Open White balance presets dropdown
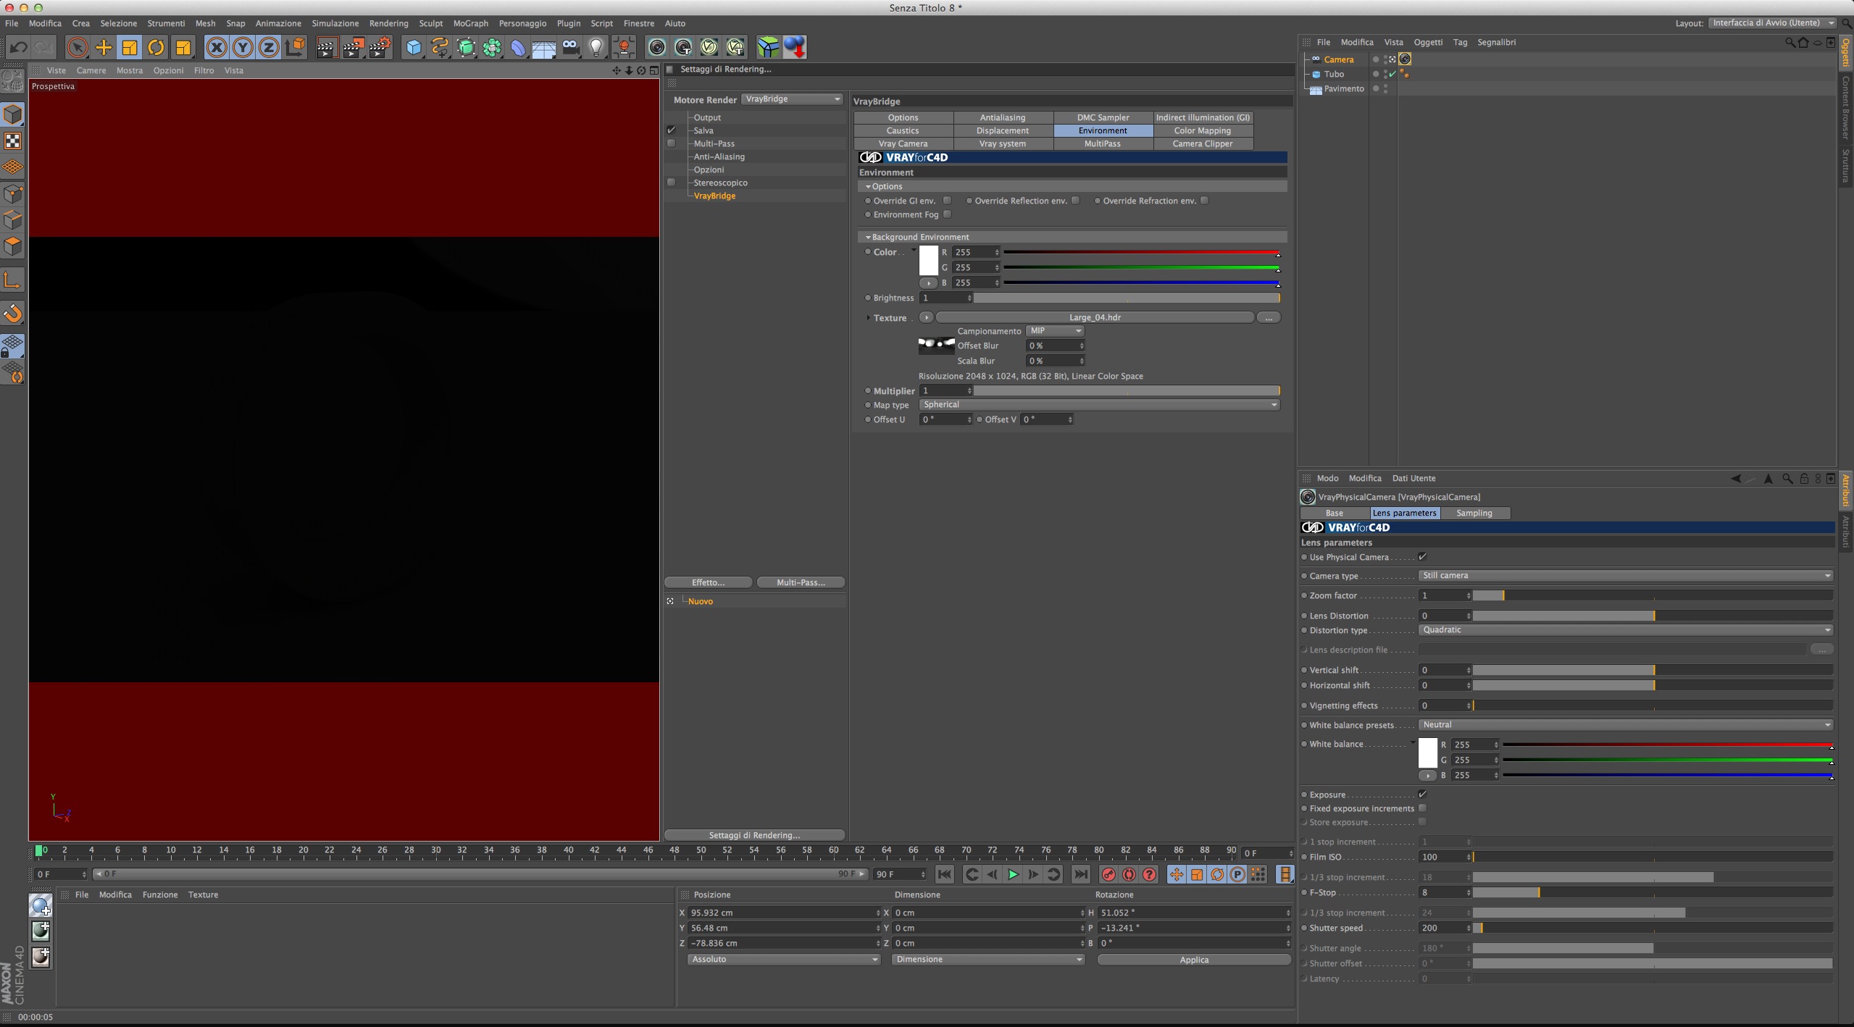The width and height of the screenshot is (1854, 1027). (1624, 725)
